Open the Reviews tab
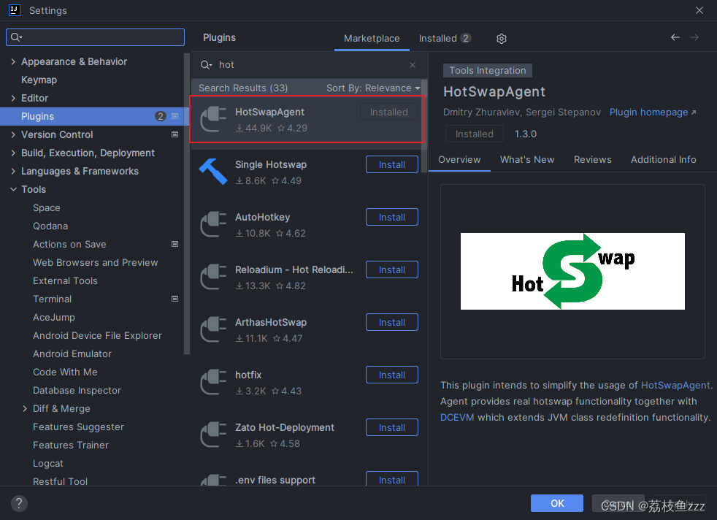 click(592, 160)
